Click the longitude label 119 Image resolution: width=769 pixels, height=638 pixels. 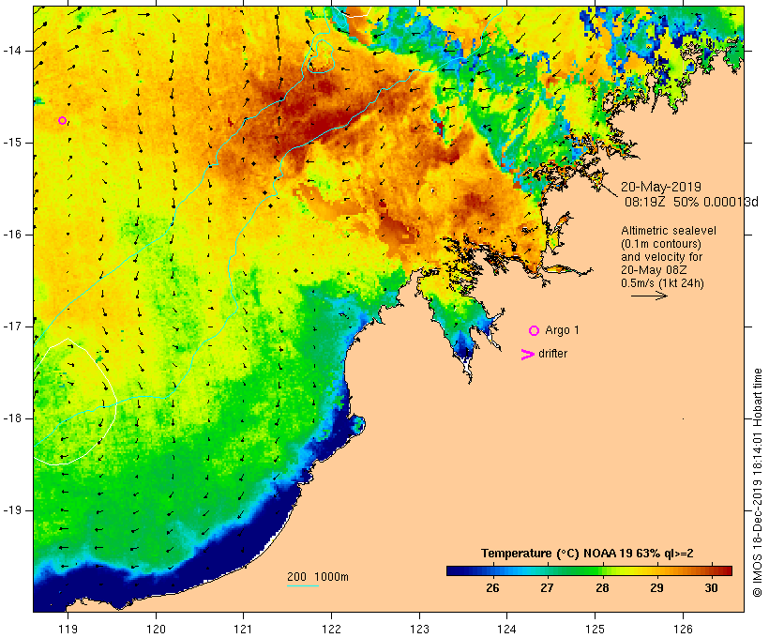[x=68, y=629]
